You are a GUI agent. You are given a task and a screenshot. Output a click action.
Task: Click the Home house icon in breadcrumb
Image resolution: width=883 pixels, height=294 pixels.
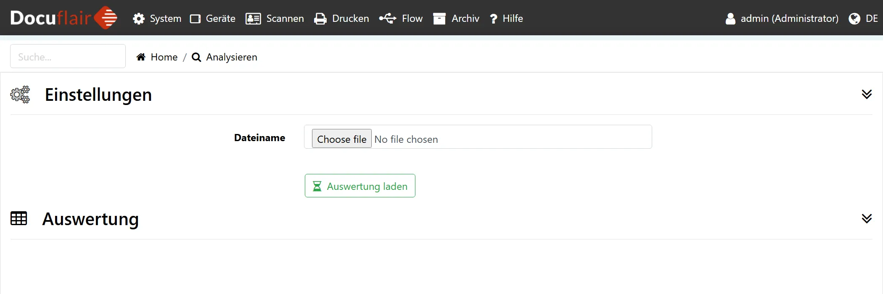tap(141, 57)
